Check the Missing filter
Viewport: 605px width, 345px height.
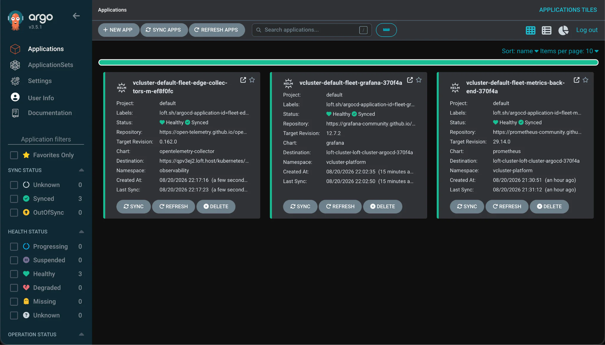[14, 302]
